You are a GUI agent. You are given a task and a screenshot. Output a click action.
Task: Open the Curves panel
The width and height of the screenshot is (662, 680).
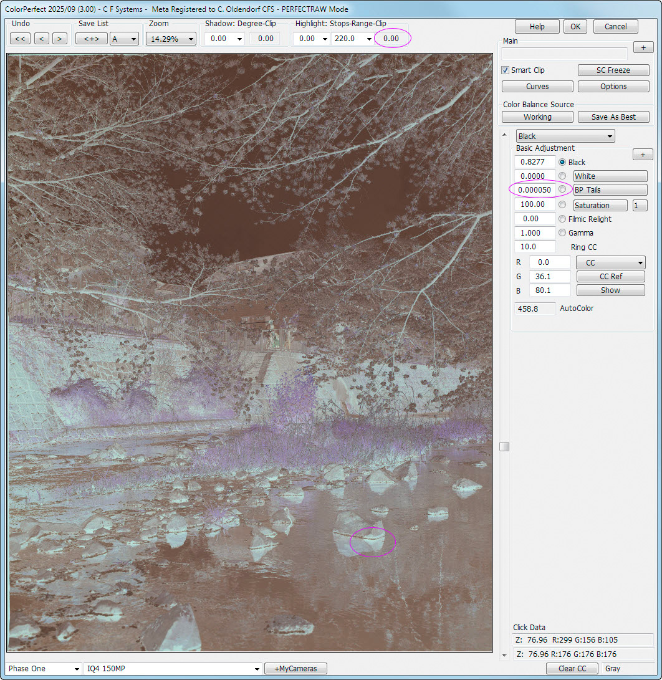click(537, 87)
